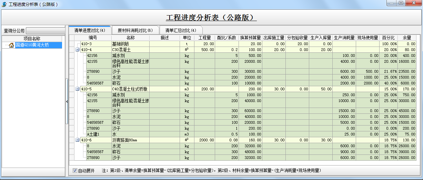Click the house icon beside 国道G210黄河大桥
The width and height of the screenshot is (423, 180).
click(11, 45)
